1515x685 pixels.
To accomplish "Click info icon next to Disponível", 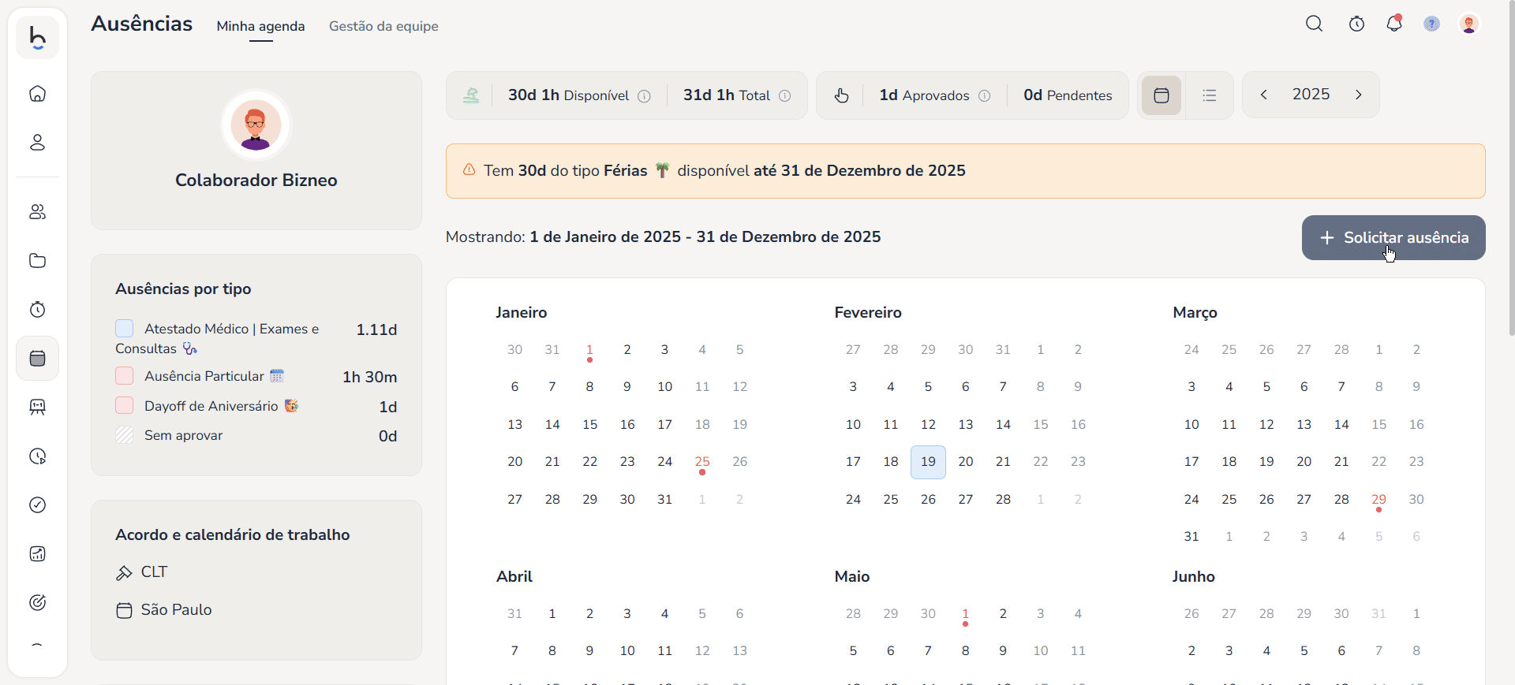I will tap(644, 96).
